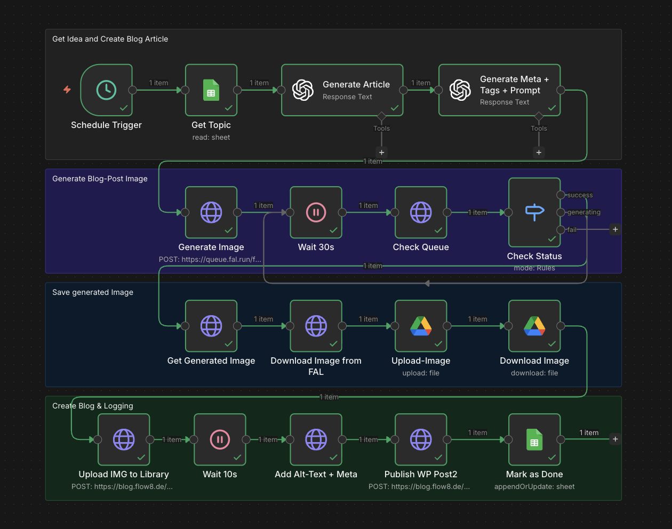Click the output connector of Schedule Trigger
The image size is (672, 529).
point(132,90)
